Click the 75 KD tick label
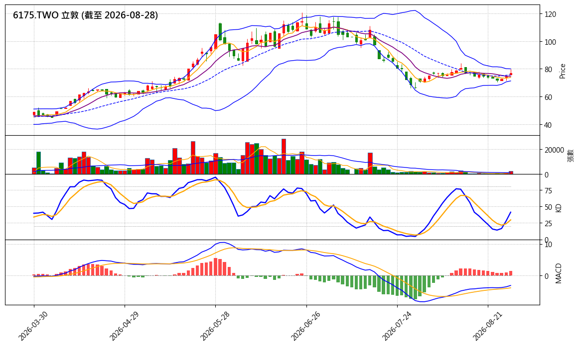This screenshot has height=347, width=580. 548,191
